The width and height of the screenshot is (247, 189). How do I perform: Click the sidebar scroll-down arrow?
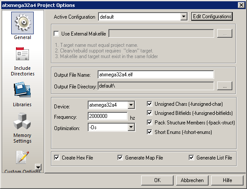tap(38, 167)
